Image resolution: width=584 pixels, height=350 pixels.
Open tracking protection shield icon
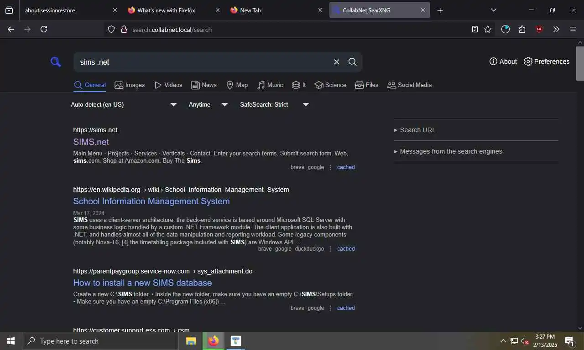(111, 30)
